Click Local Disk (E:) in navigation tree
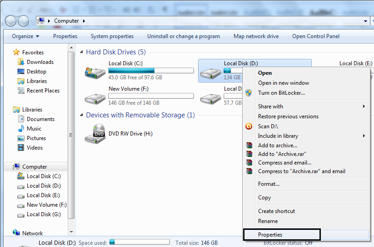 (x=43, y=195)
